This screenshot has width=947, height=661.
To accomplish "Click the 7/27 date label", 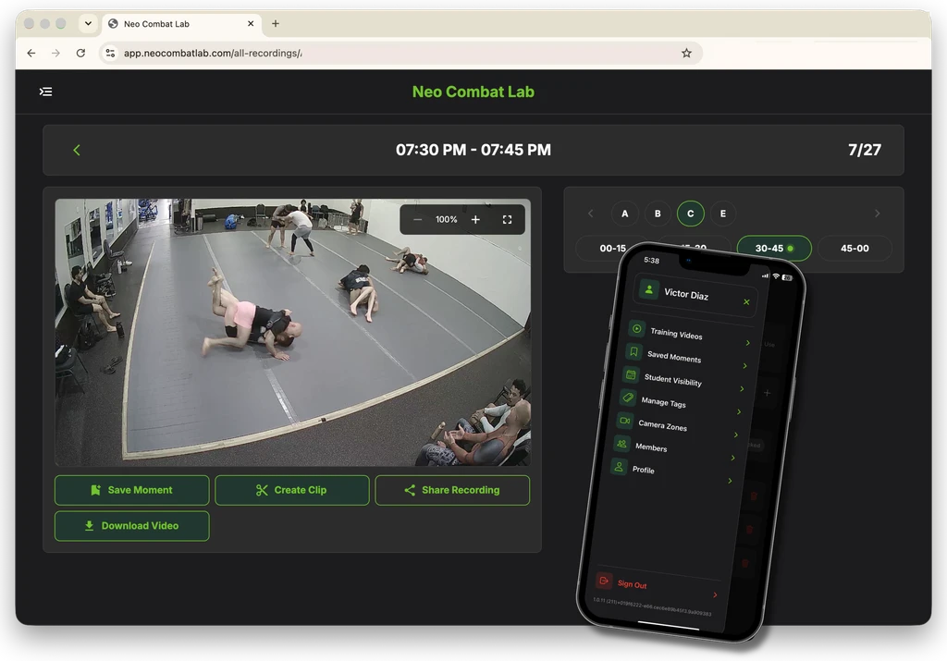I will tap(865, 150).
